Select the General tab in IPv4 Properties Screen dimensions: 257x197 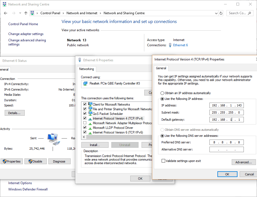coord(161,68)
